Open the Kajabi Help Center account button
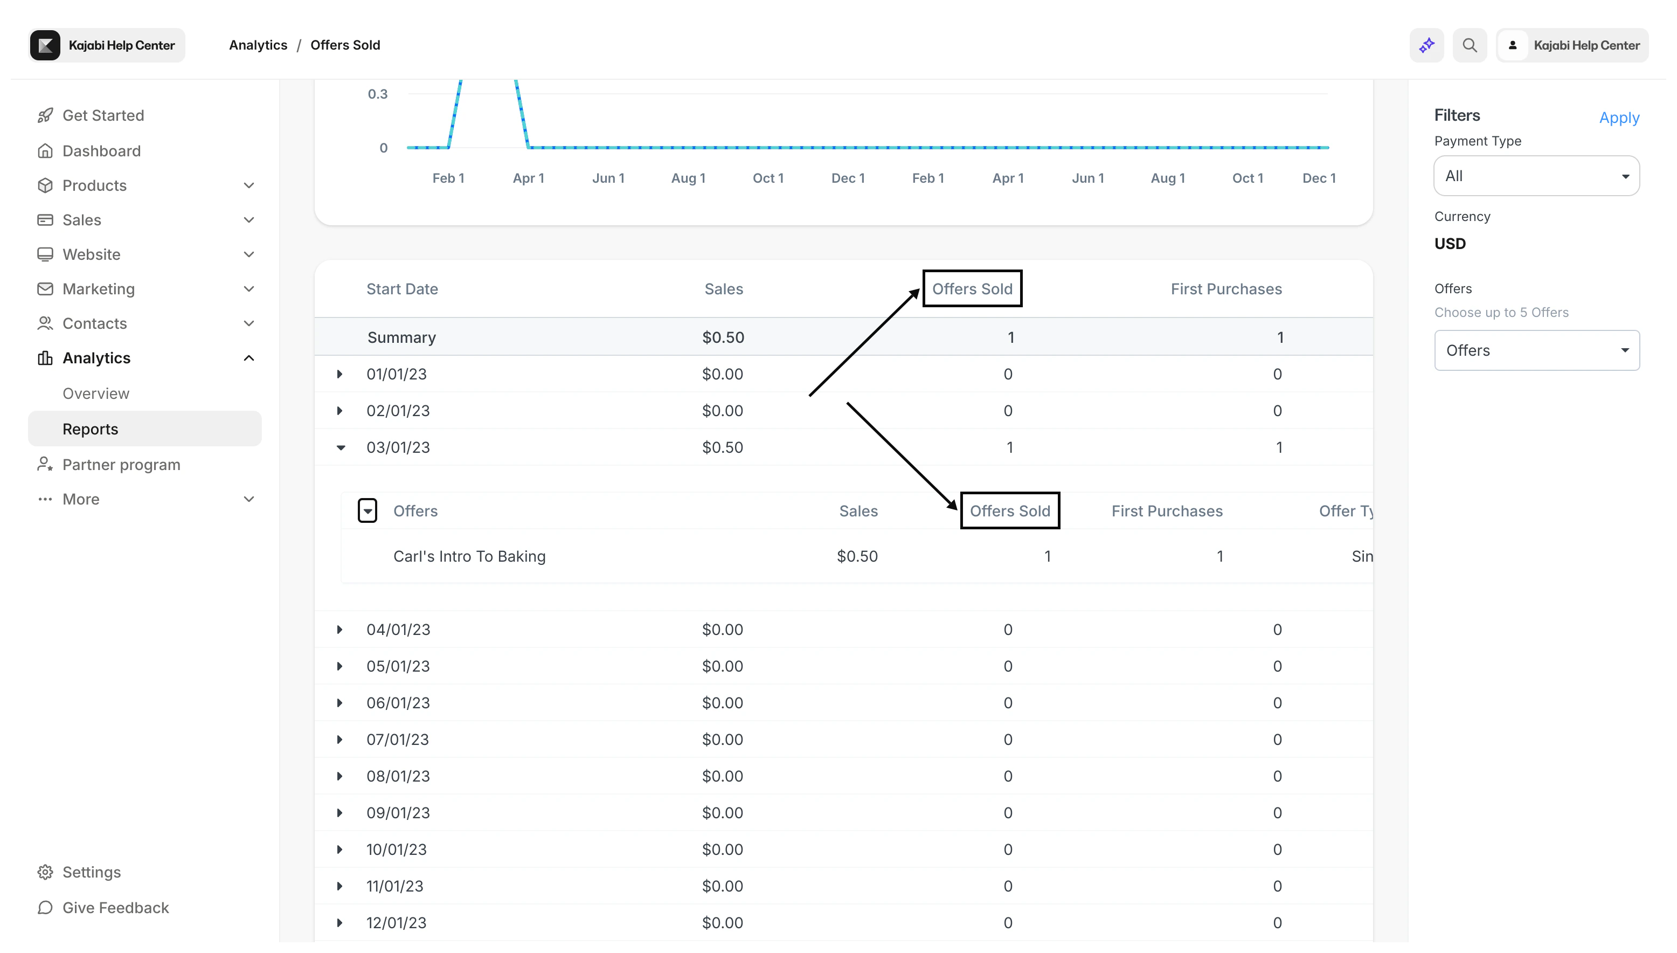This screenshot has height=953, width=1677. tap(1572, 45)
